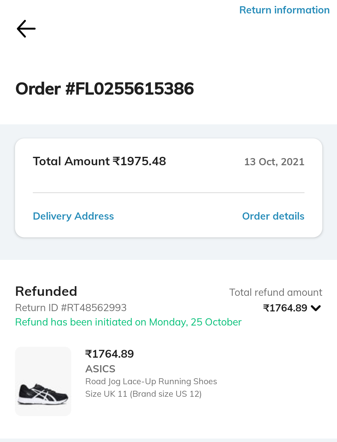
Task: Select the Return ID #RT48562993 text
Action: tap(71, 308)
